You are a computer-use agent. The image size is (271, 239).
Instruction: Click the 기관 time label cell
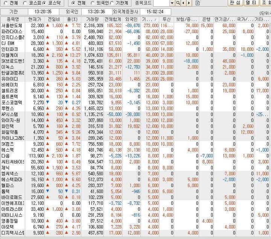point(14,12)
